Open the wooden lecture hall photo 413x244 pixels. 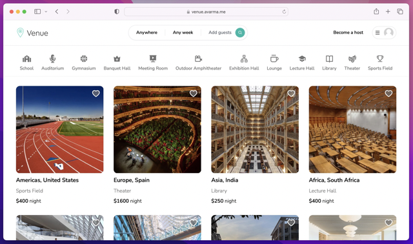click(x=352, y=129)
